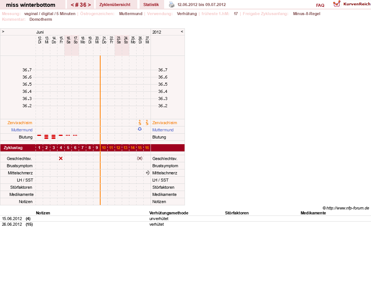Select cycle day 10 in Zyklustag row
The width and height of the screenshot is (371, 288).
(x=104, y=148)
